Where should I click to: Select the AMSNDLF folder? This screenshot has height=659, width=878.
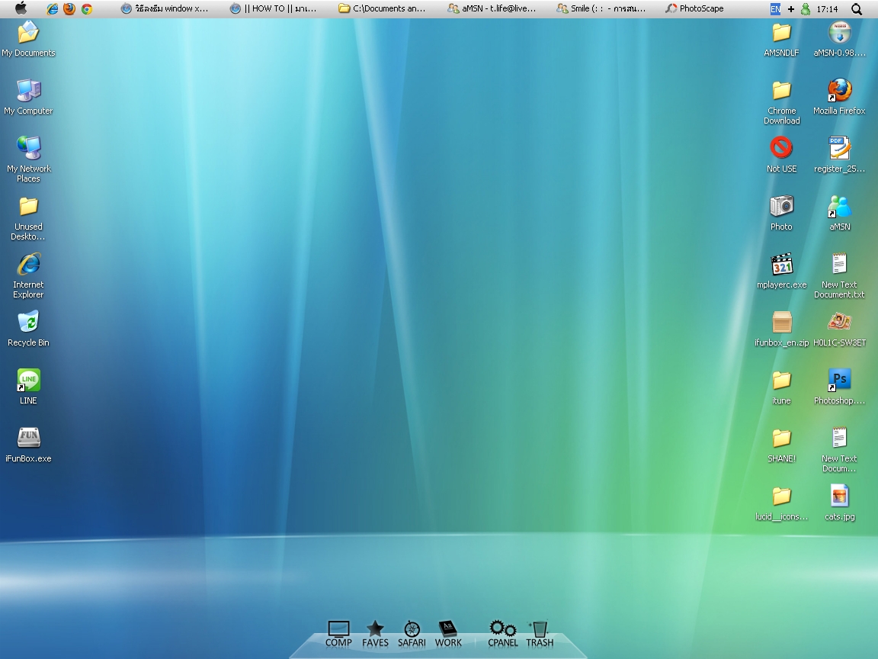(x=782, y=39)
